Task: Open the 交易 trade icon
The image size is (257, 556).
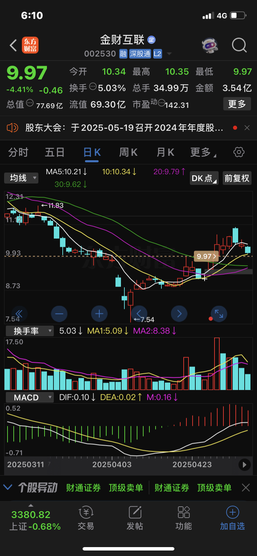Action: 86,518
